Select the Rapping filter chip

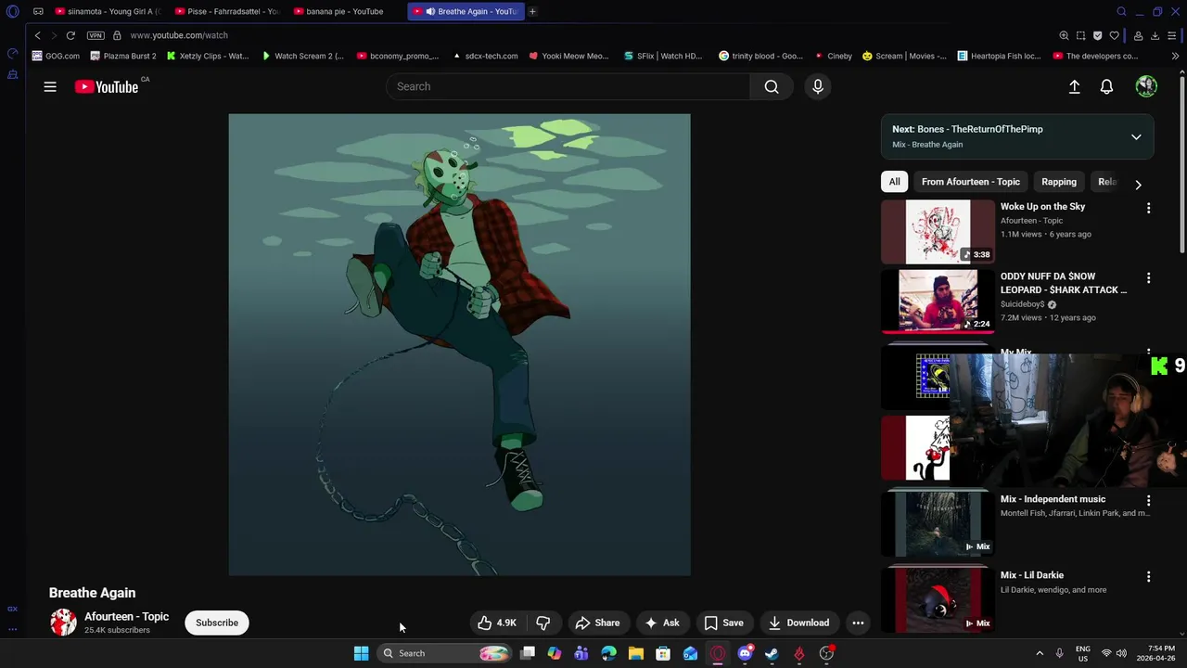pyautogui.click(x=1059, y=182)
